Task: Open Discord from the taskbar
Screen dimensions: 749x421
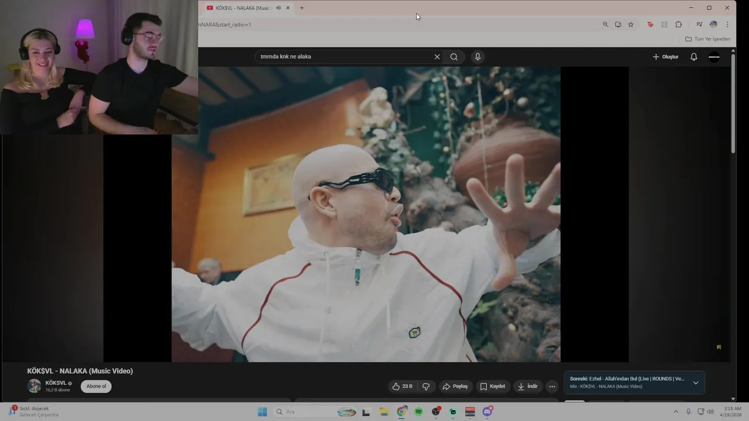Action: click(x=487, y=412)
